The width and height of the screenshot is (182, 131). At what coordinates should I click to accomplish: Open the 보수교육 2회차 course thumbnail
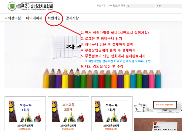pos(68,111)
